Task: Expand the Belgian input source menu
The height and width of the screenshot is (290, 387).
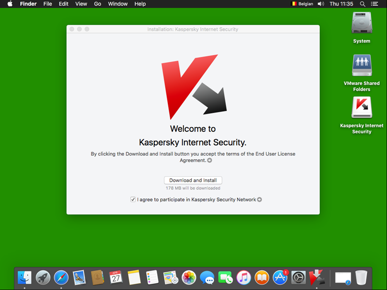Action: coord(302,4)
